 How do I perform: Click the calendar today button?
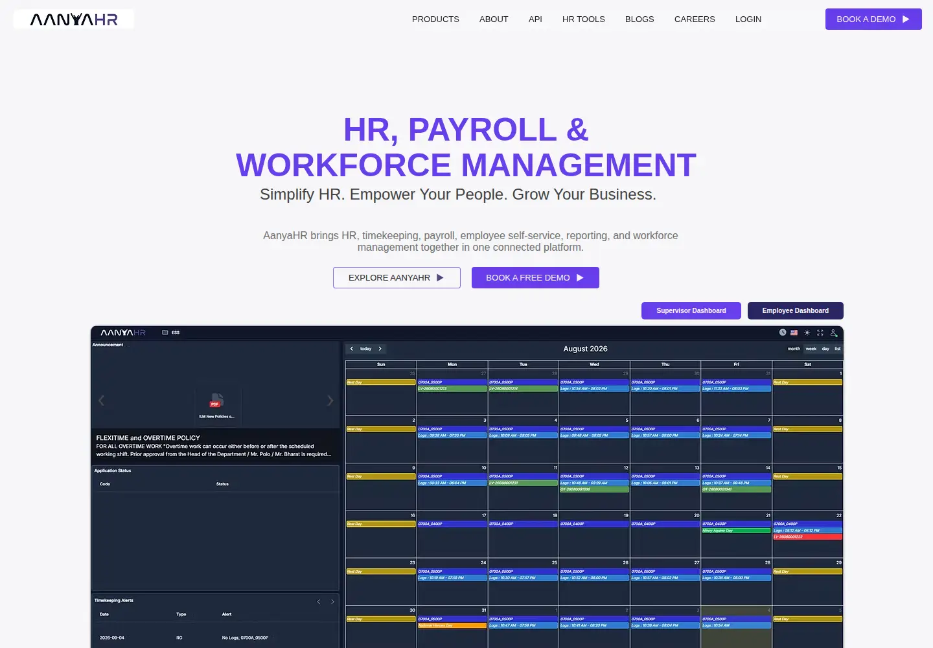tap(366, 349)
